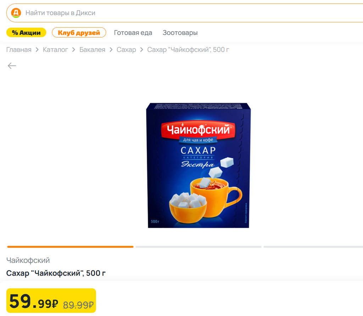Click the yellow 59.99₽ price badge
This screenshot has height=316, width=363.
tap(51, 300)
